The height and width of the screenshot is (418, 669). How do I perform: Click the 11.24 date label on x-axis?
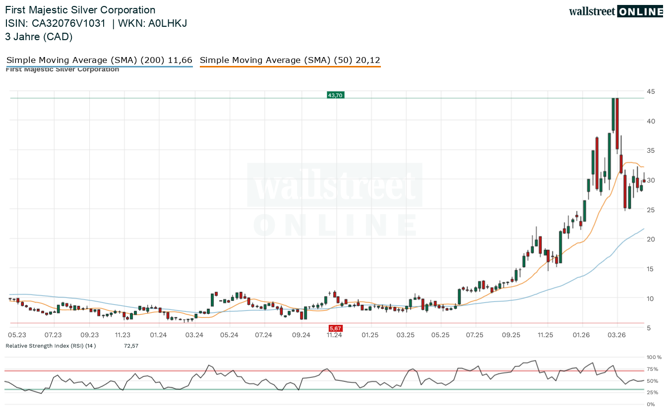pos(334,335)
